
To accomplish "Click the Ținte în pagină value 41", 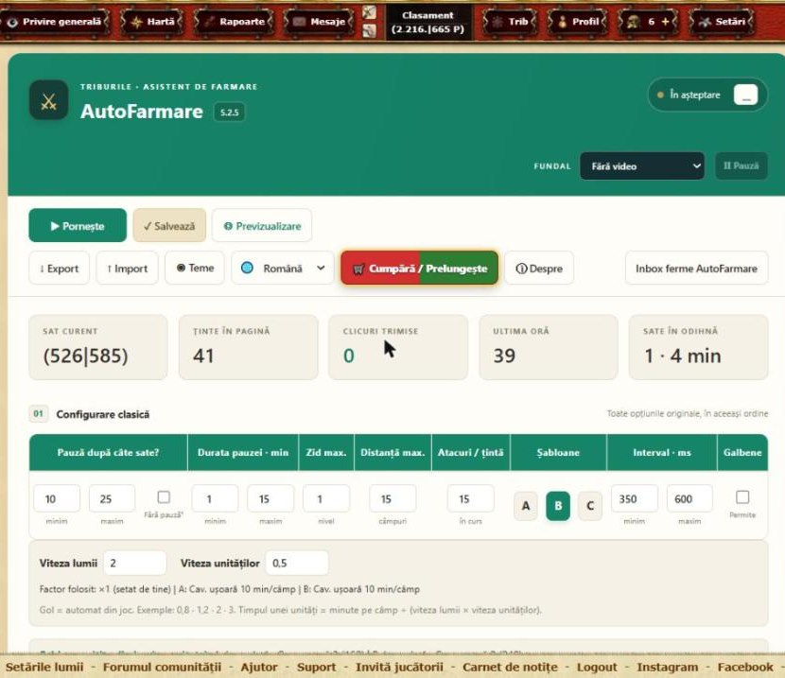I will point(203,356).
